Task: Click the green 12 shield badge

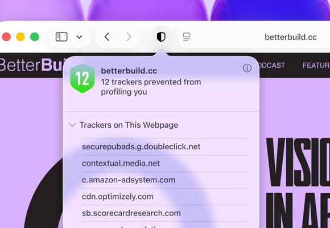Action: pyautogui.click(x=82, y=79)
